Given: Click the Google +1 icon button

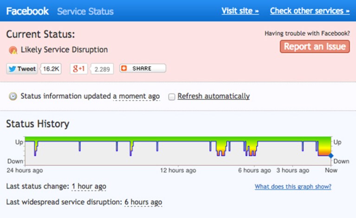Looking at the screenshot, I should 79,69.
